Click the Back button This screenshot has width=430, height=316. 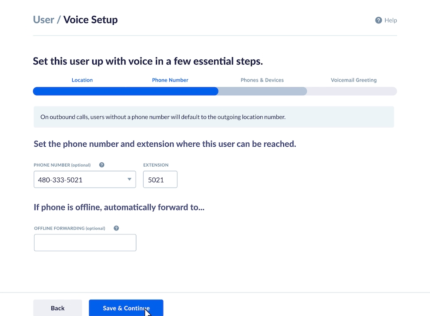point(58,308)
